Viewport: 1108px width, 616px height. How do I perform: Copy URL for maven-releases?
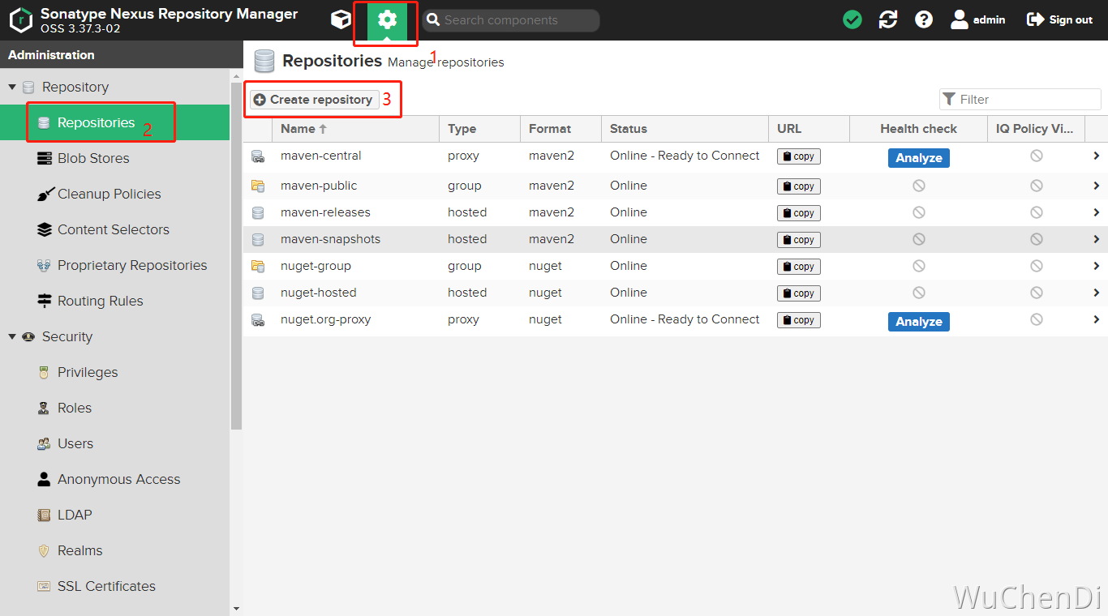pyautogui.click(x=799, y=213)
